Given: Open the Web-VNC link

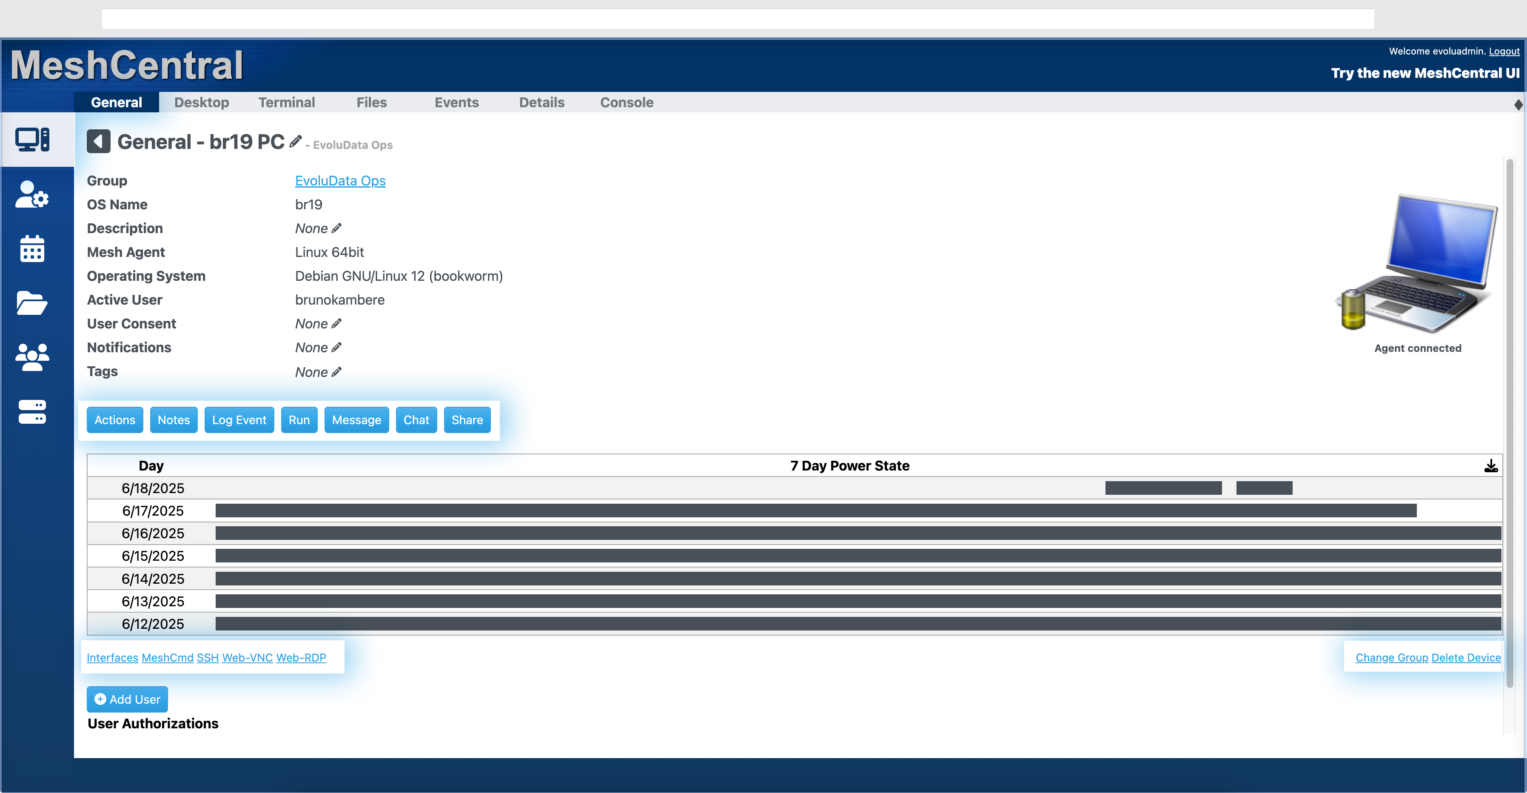Looking at the screenshot, I should (x=247, y=657).
